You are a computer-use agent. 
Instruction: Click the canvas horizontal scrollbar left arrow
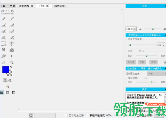click(19, 110)
